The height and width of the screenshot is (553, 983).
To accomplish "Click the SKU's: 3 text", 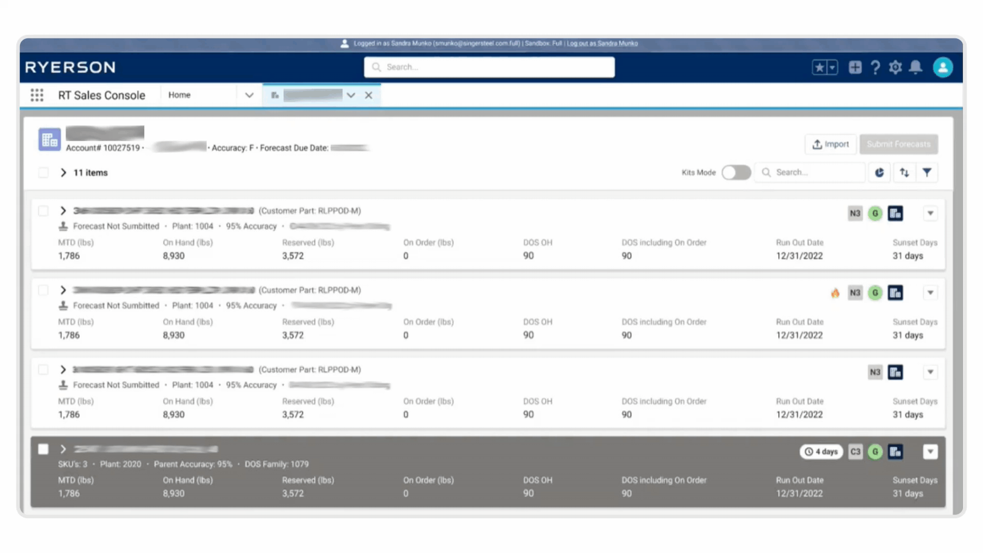I will tap(73, 464).
